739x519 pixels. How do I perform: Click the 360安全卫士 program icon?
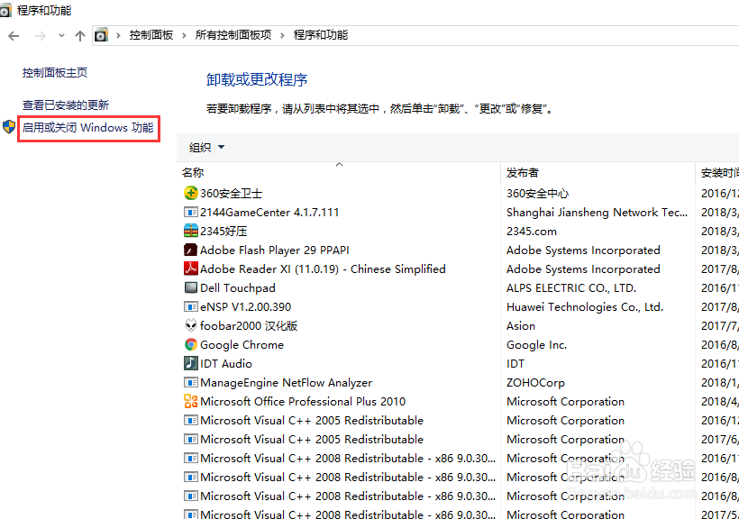[x=190, y=193]
